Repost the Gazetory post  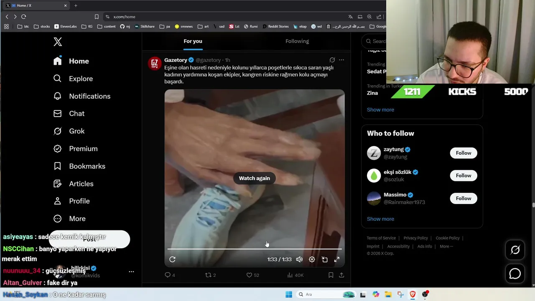pos(210,275)
